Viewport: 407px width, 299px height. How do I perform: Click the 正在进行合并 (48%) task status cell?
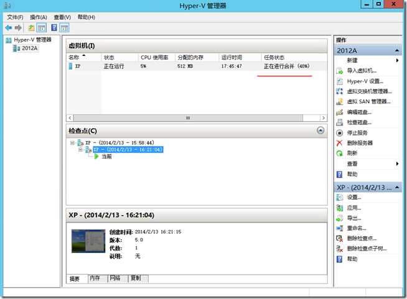[x=286, y=66]
